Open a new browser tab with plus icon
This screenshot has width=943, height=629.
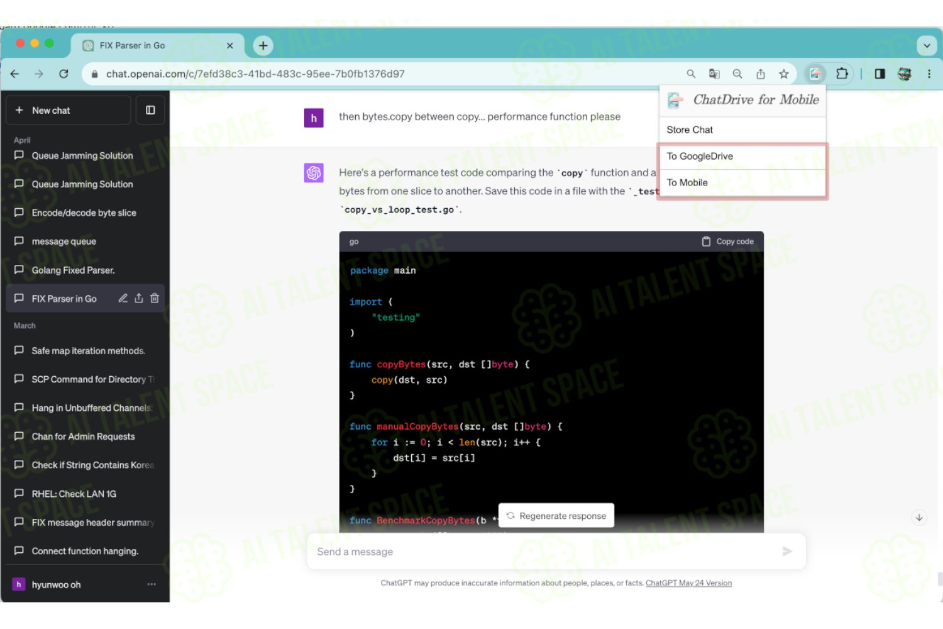(x=263, y=45)
